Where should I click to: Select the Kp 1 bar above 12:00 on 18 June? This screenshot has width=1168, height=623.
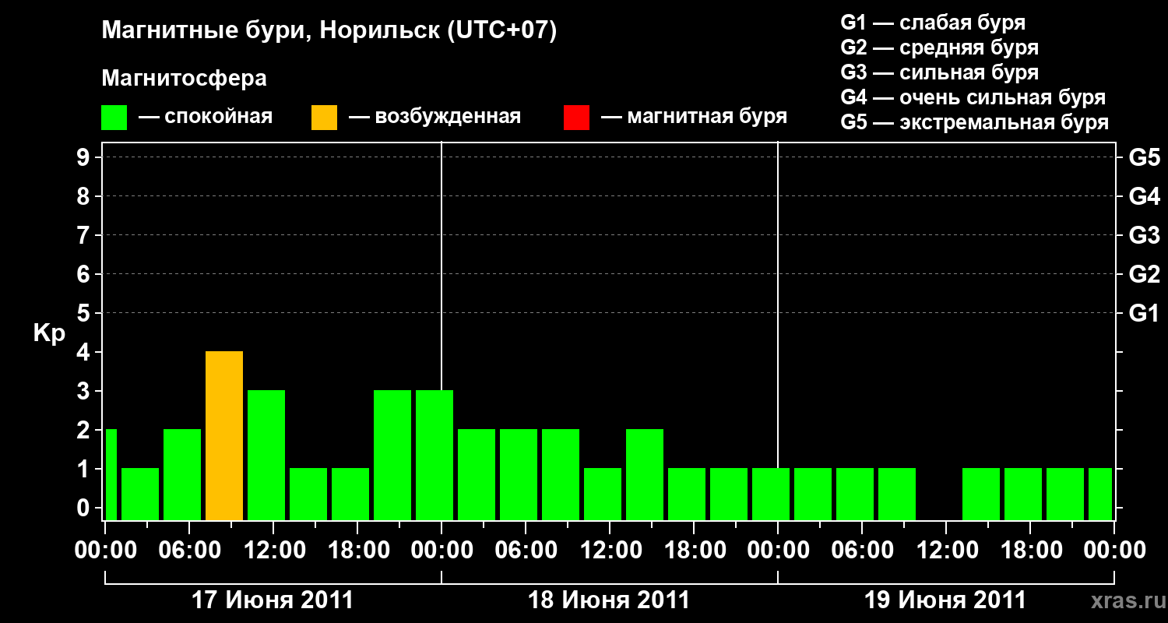(603, 494)
